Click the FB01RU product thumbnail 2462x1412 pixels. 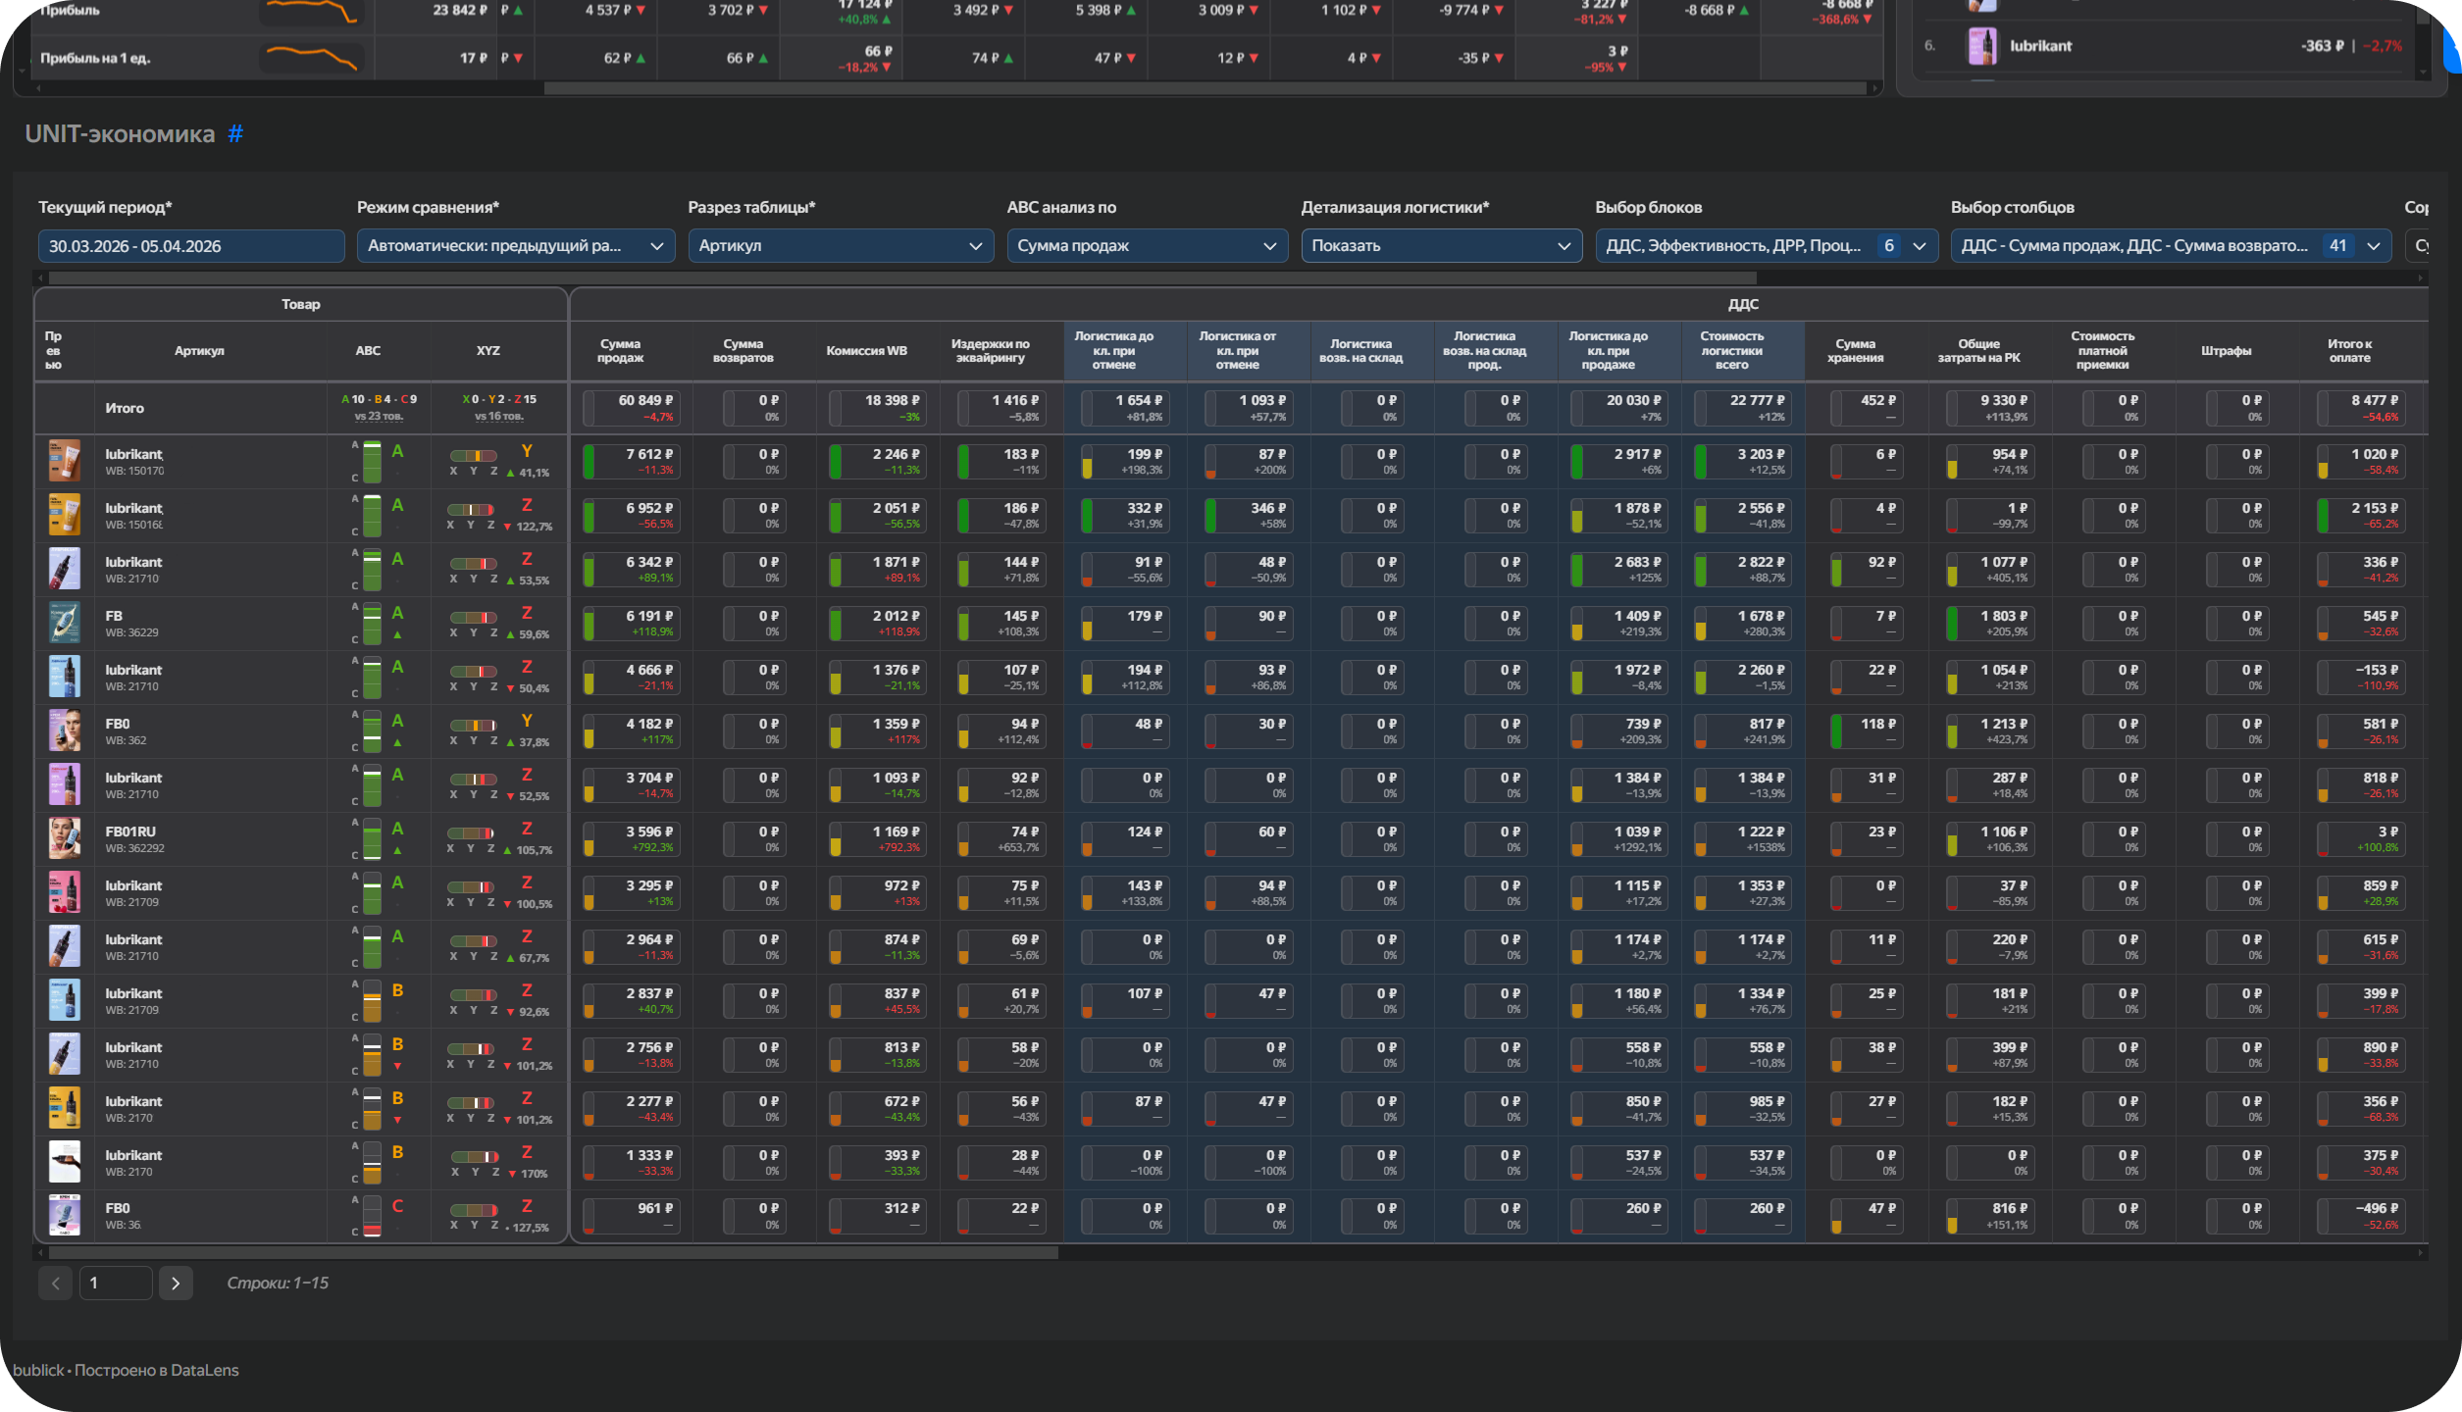tap(65, 839)
